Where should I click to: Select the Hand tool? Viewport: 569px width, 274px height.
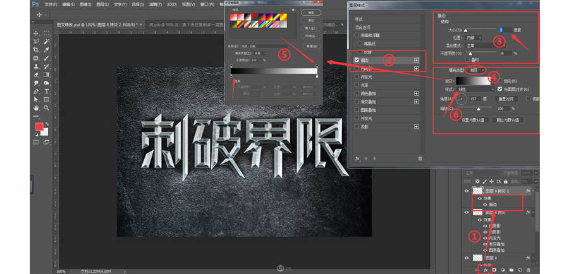click(x=36, y=107)
